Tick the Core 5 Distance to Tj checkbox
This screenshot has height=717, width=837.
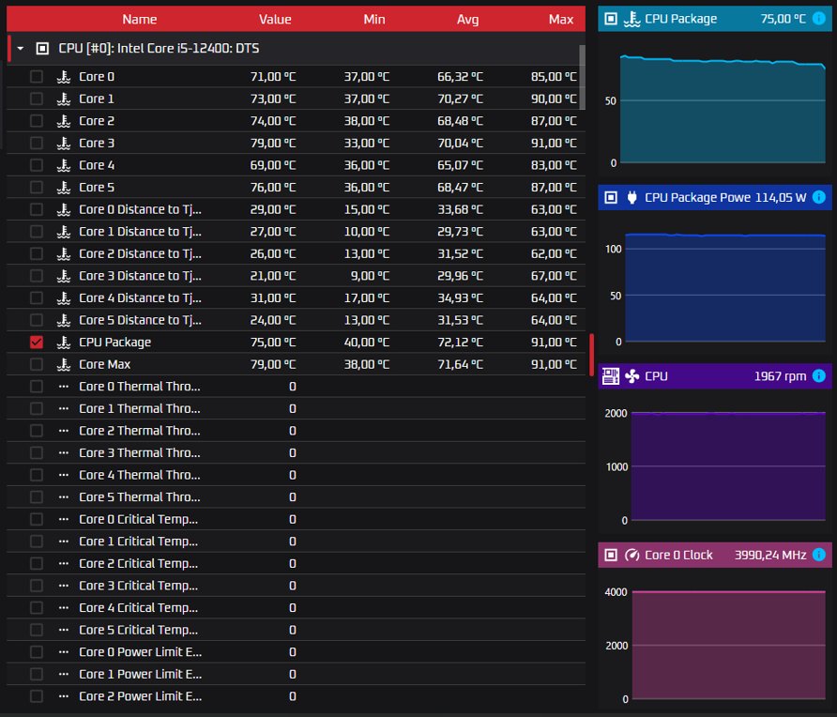(x=37, y=320)
